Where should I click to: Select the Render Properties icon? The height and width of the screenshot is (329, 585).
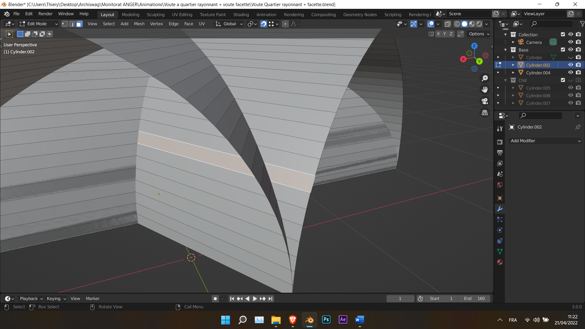pos(500,142)
